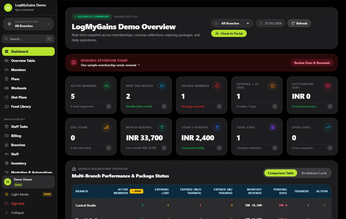Click the Total Staff badge icon
This screenshot has height=219, width=346.
273,127
